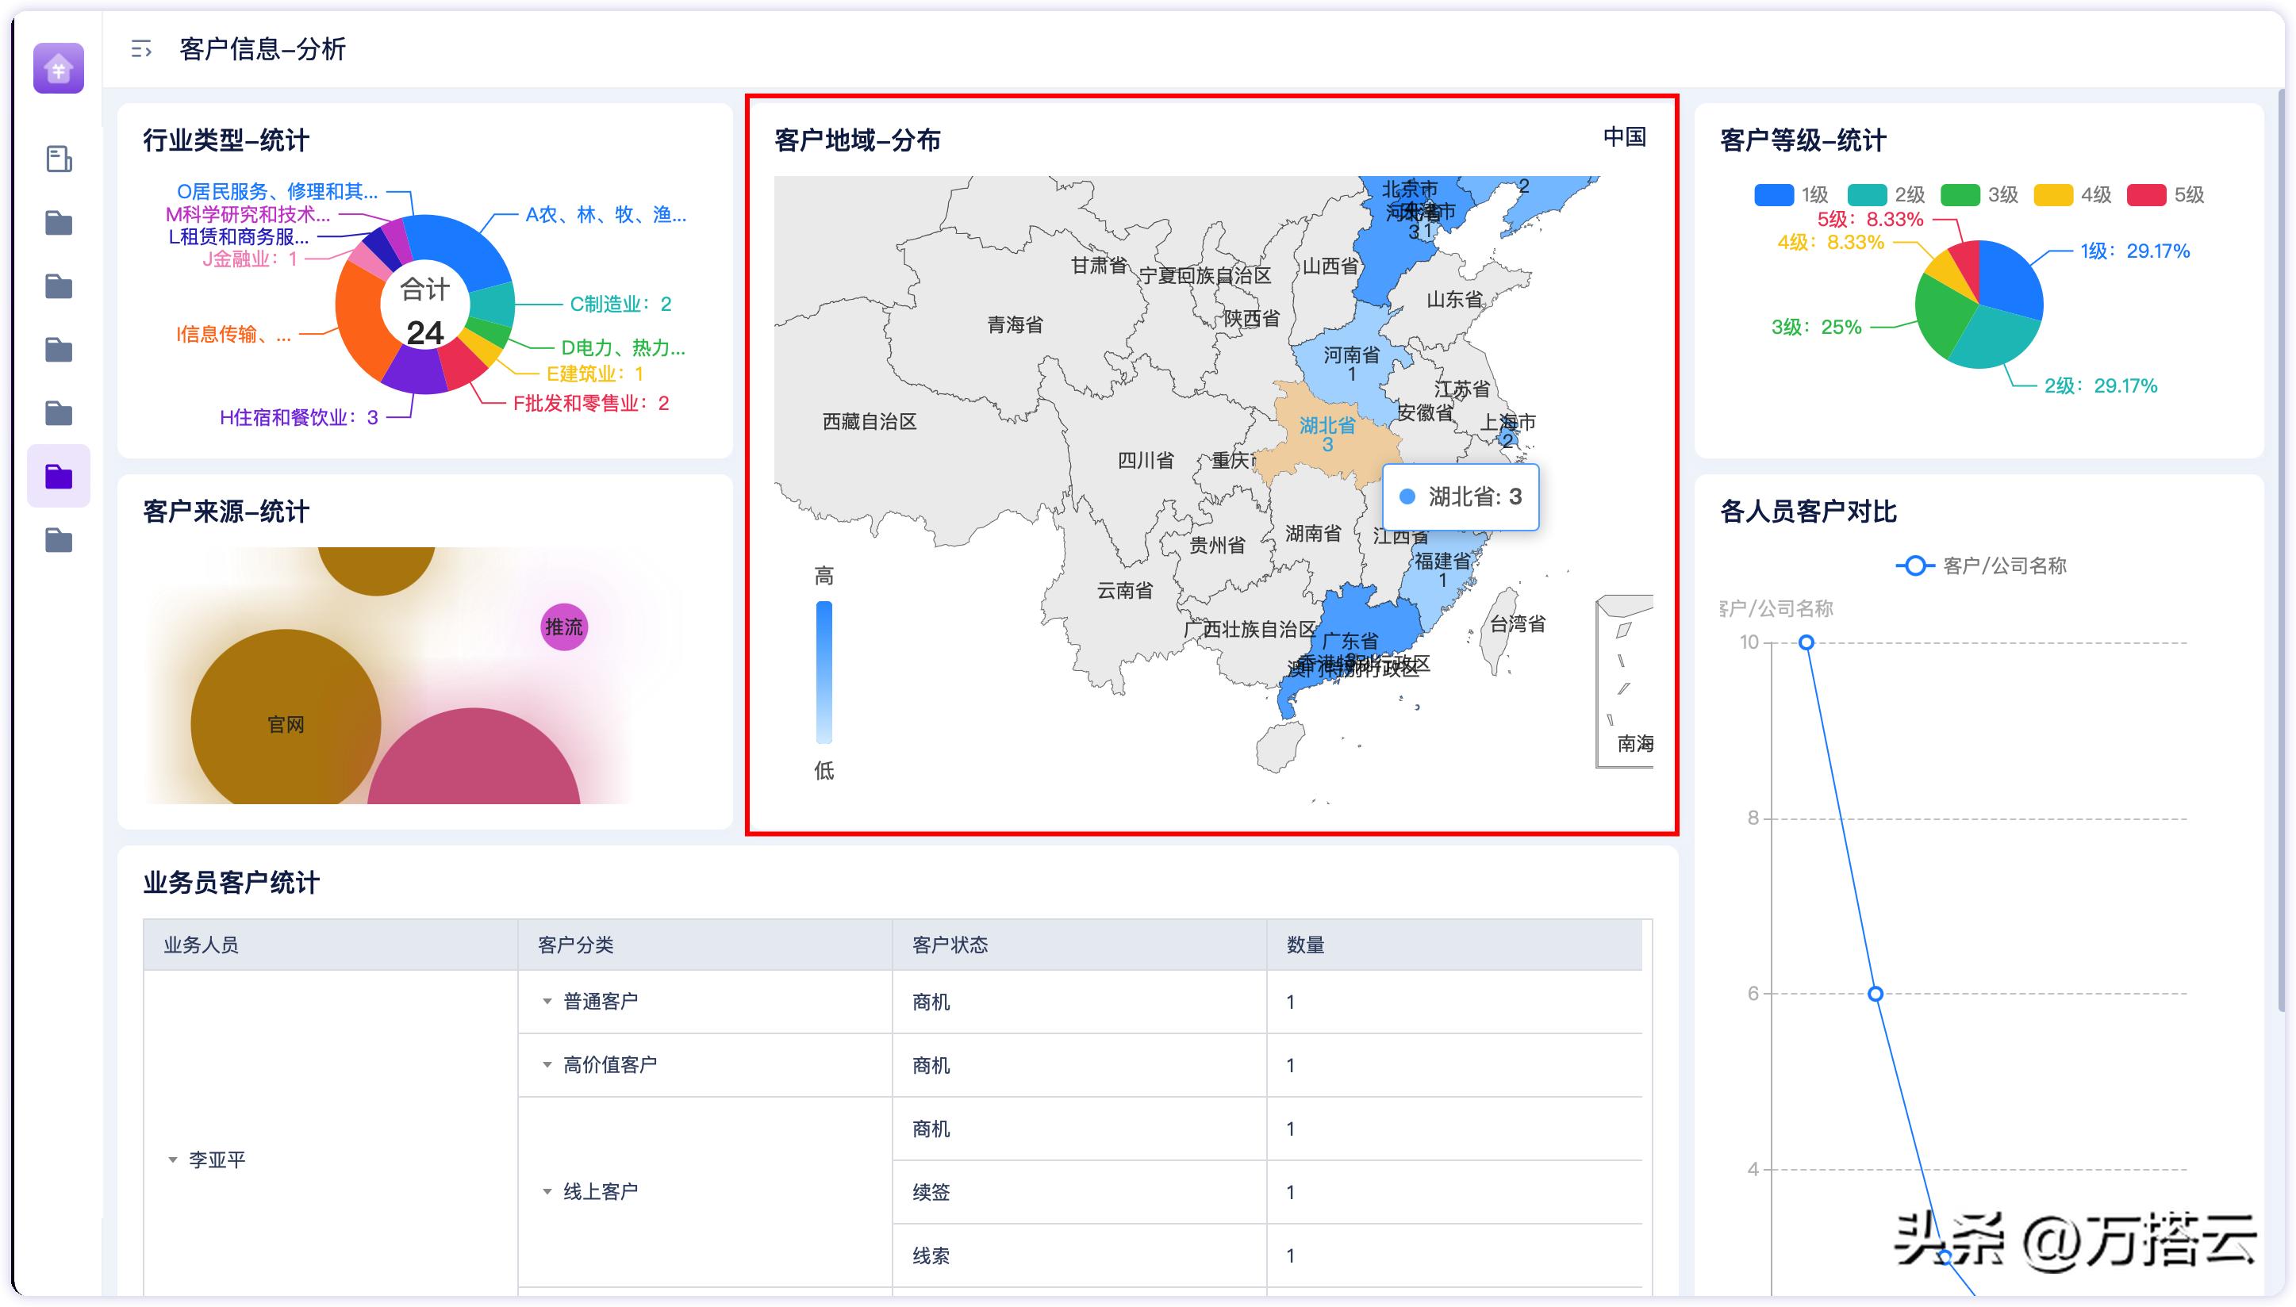Image resolution: width=2296 pixels, height=1307 pixels.
Task: Click the 湖北省: 3 tooltip on the map
Action: (1460, 496)
